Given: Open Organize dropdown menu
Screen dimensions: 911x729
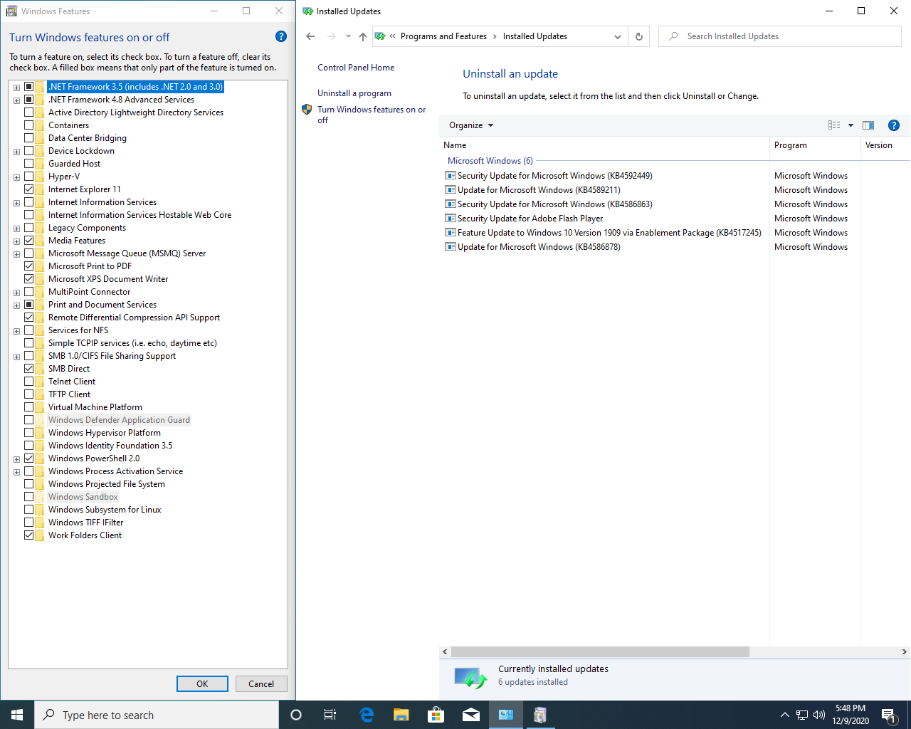Looking at the screenshot, I should pos(471,125).
